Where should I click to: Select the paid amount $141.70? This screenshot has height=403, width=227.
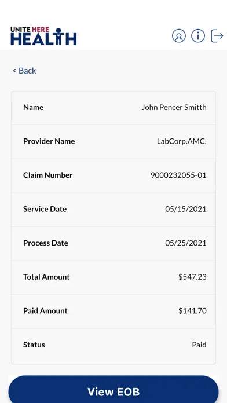pyautogui.click(x=192, y=311)
